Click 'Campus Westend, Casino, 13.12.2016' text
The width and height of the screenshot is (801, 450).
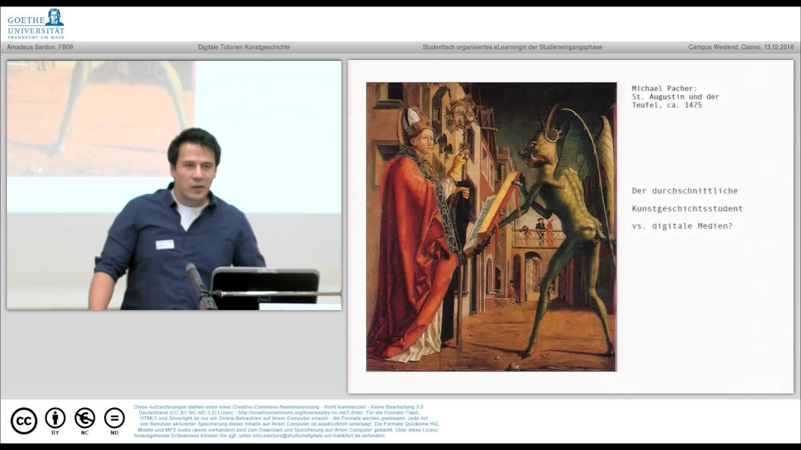point(741,47)
